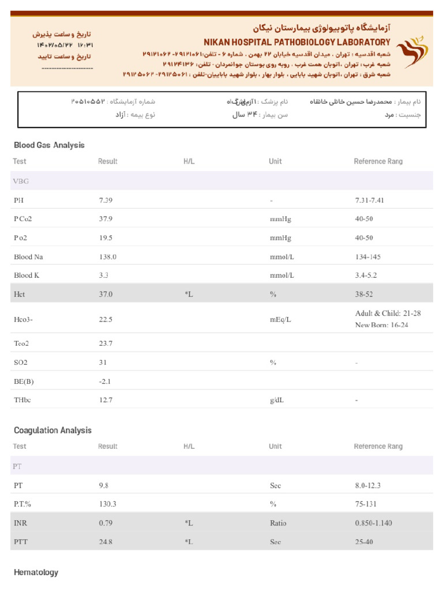443x590 pixels.
Task: Select the PH result value 7.39
Action: coord(106,200)
